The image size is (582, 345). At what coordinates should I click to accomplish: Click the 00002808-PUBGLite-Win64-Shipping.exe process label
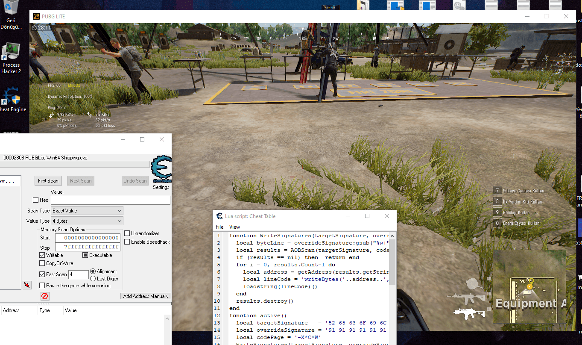point(45,157)
